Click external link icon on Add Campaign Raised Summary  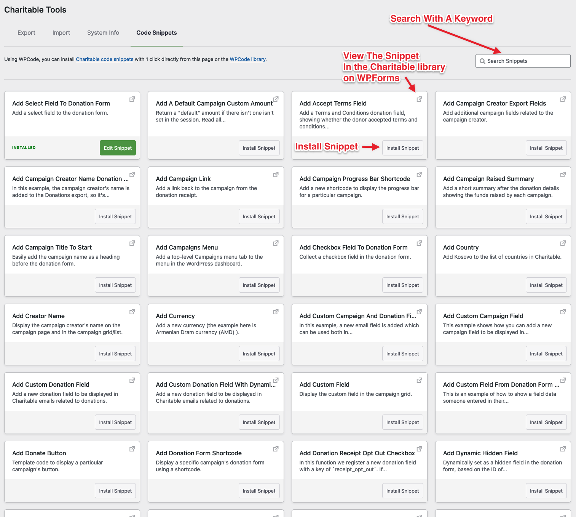coord(563,174)
